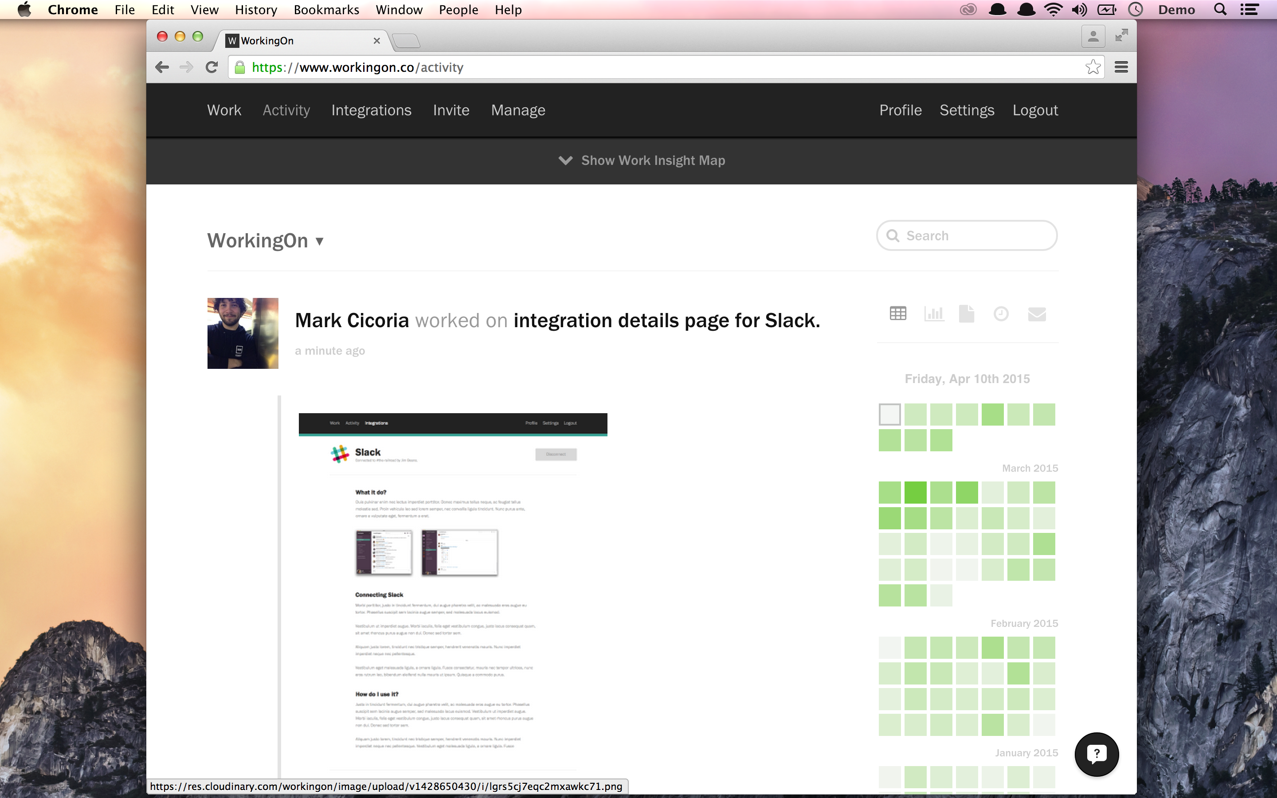Open the envelope email icon
The height and width of the screenshot is (798, 1277).
pos(1036,314)
